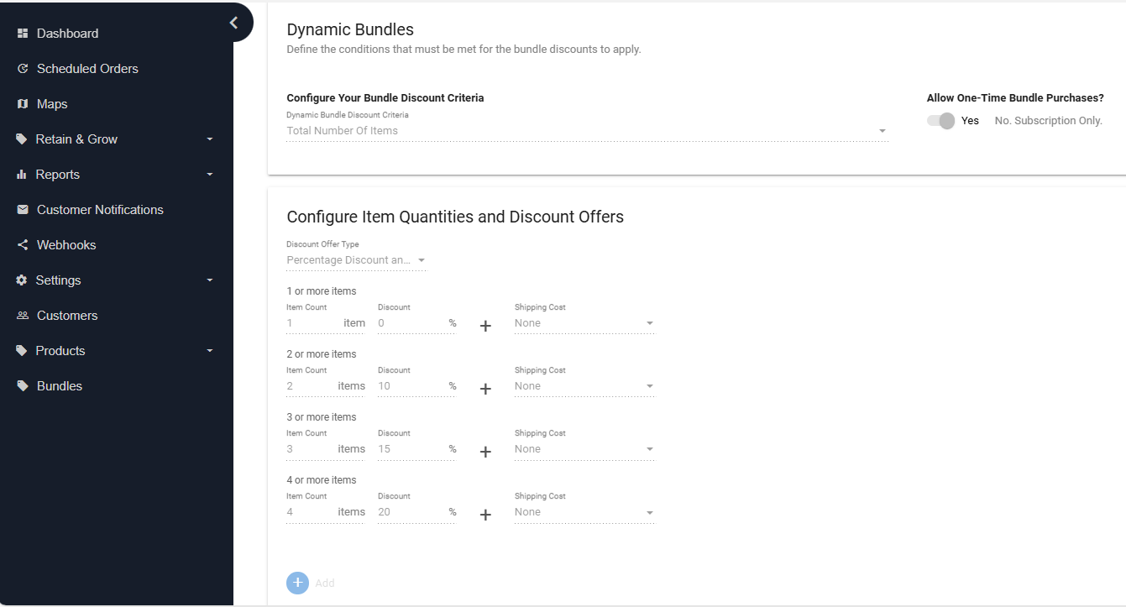Expand the Retain & Grow submenu arrow
This screenshot has height=607, width=1126.
point(210,139)
